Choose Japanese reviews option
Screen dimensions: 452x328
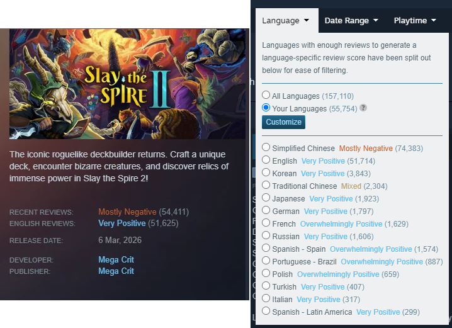pyautogui.click(x=266, y=198)
